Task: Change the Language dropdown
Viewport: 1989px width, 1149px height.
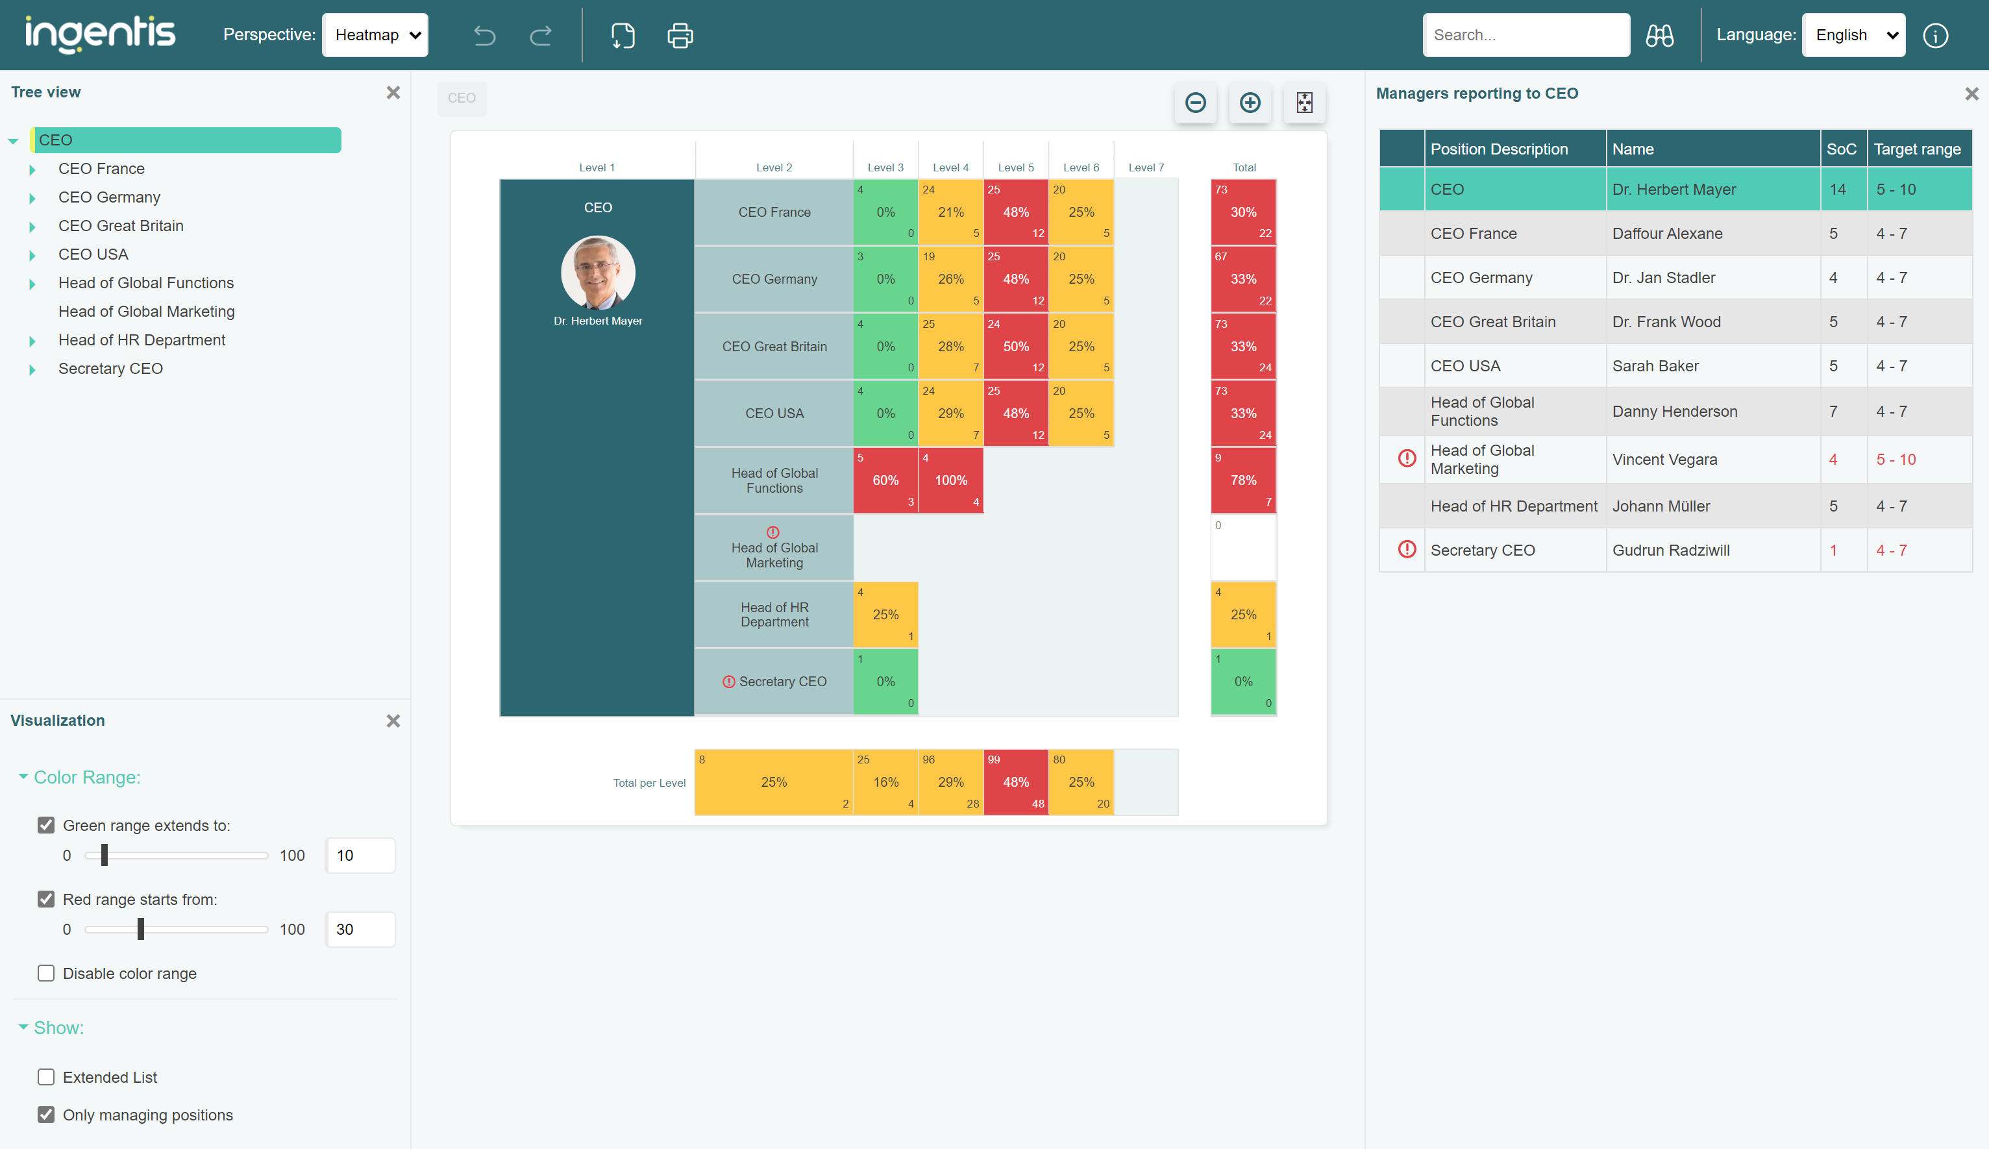Action: (1853, 34)
